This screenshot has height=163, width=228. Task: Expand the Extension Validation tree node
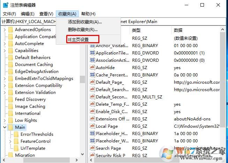point(5,92)
